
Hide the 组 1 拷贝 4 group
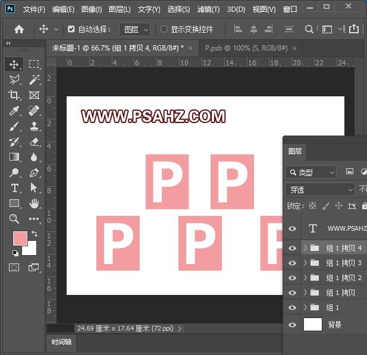click(x=292, y=248)
